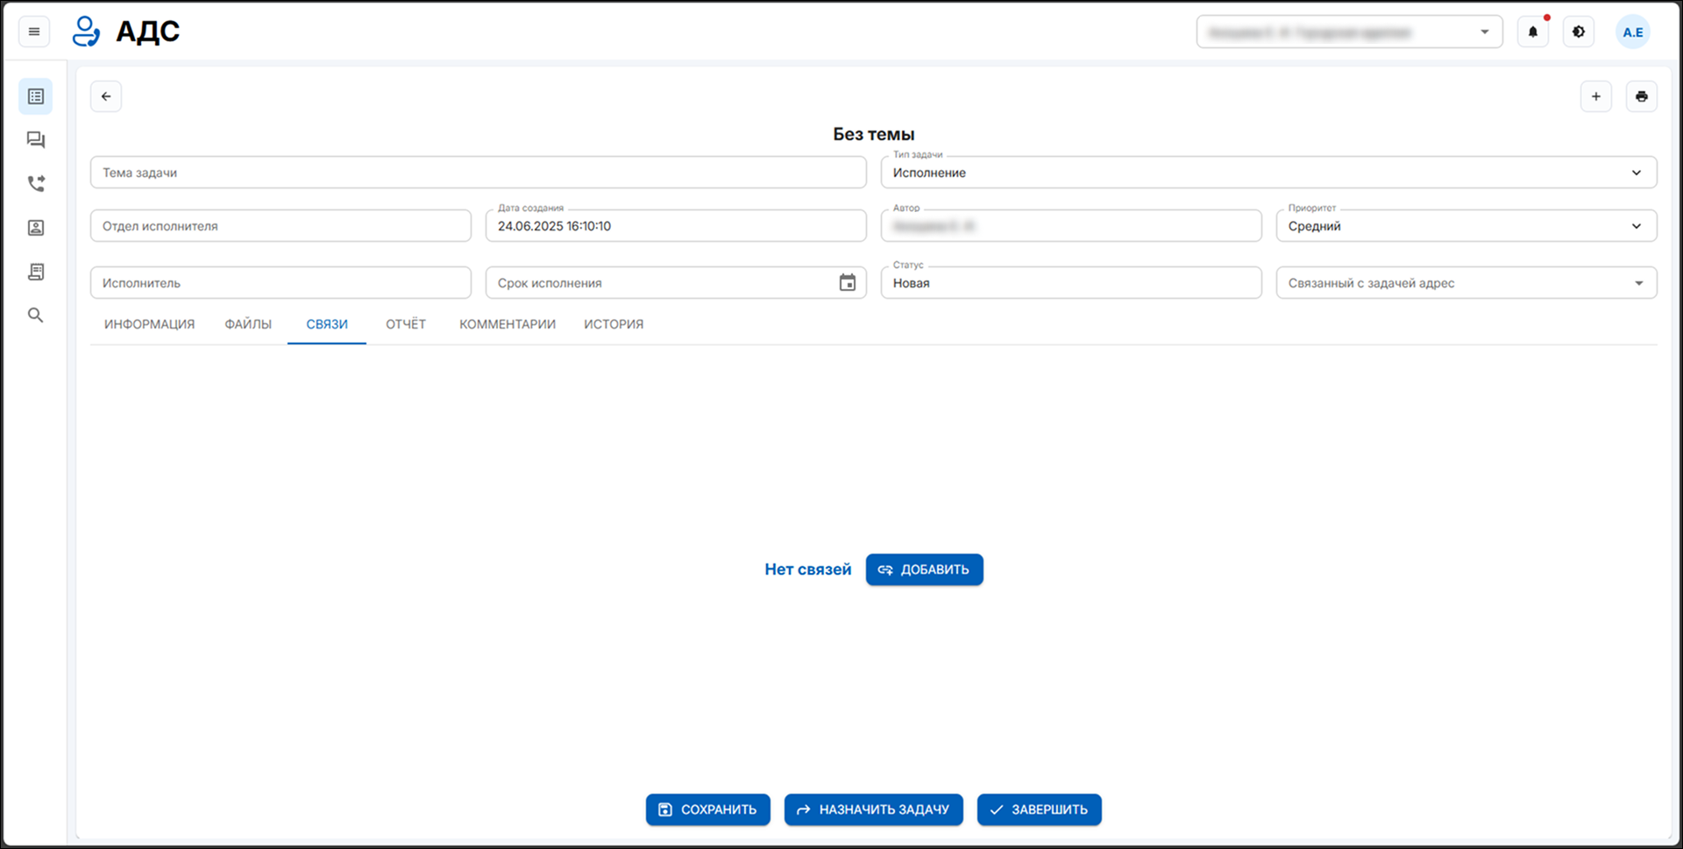This screenshot has width=1683, height=849.
Task: Click the Тема задачи input field
Action: [478, 173]
